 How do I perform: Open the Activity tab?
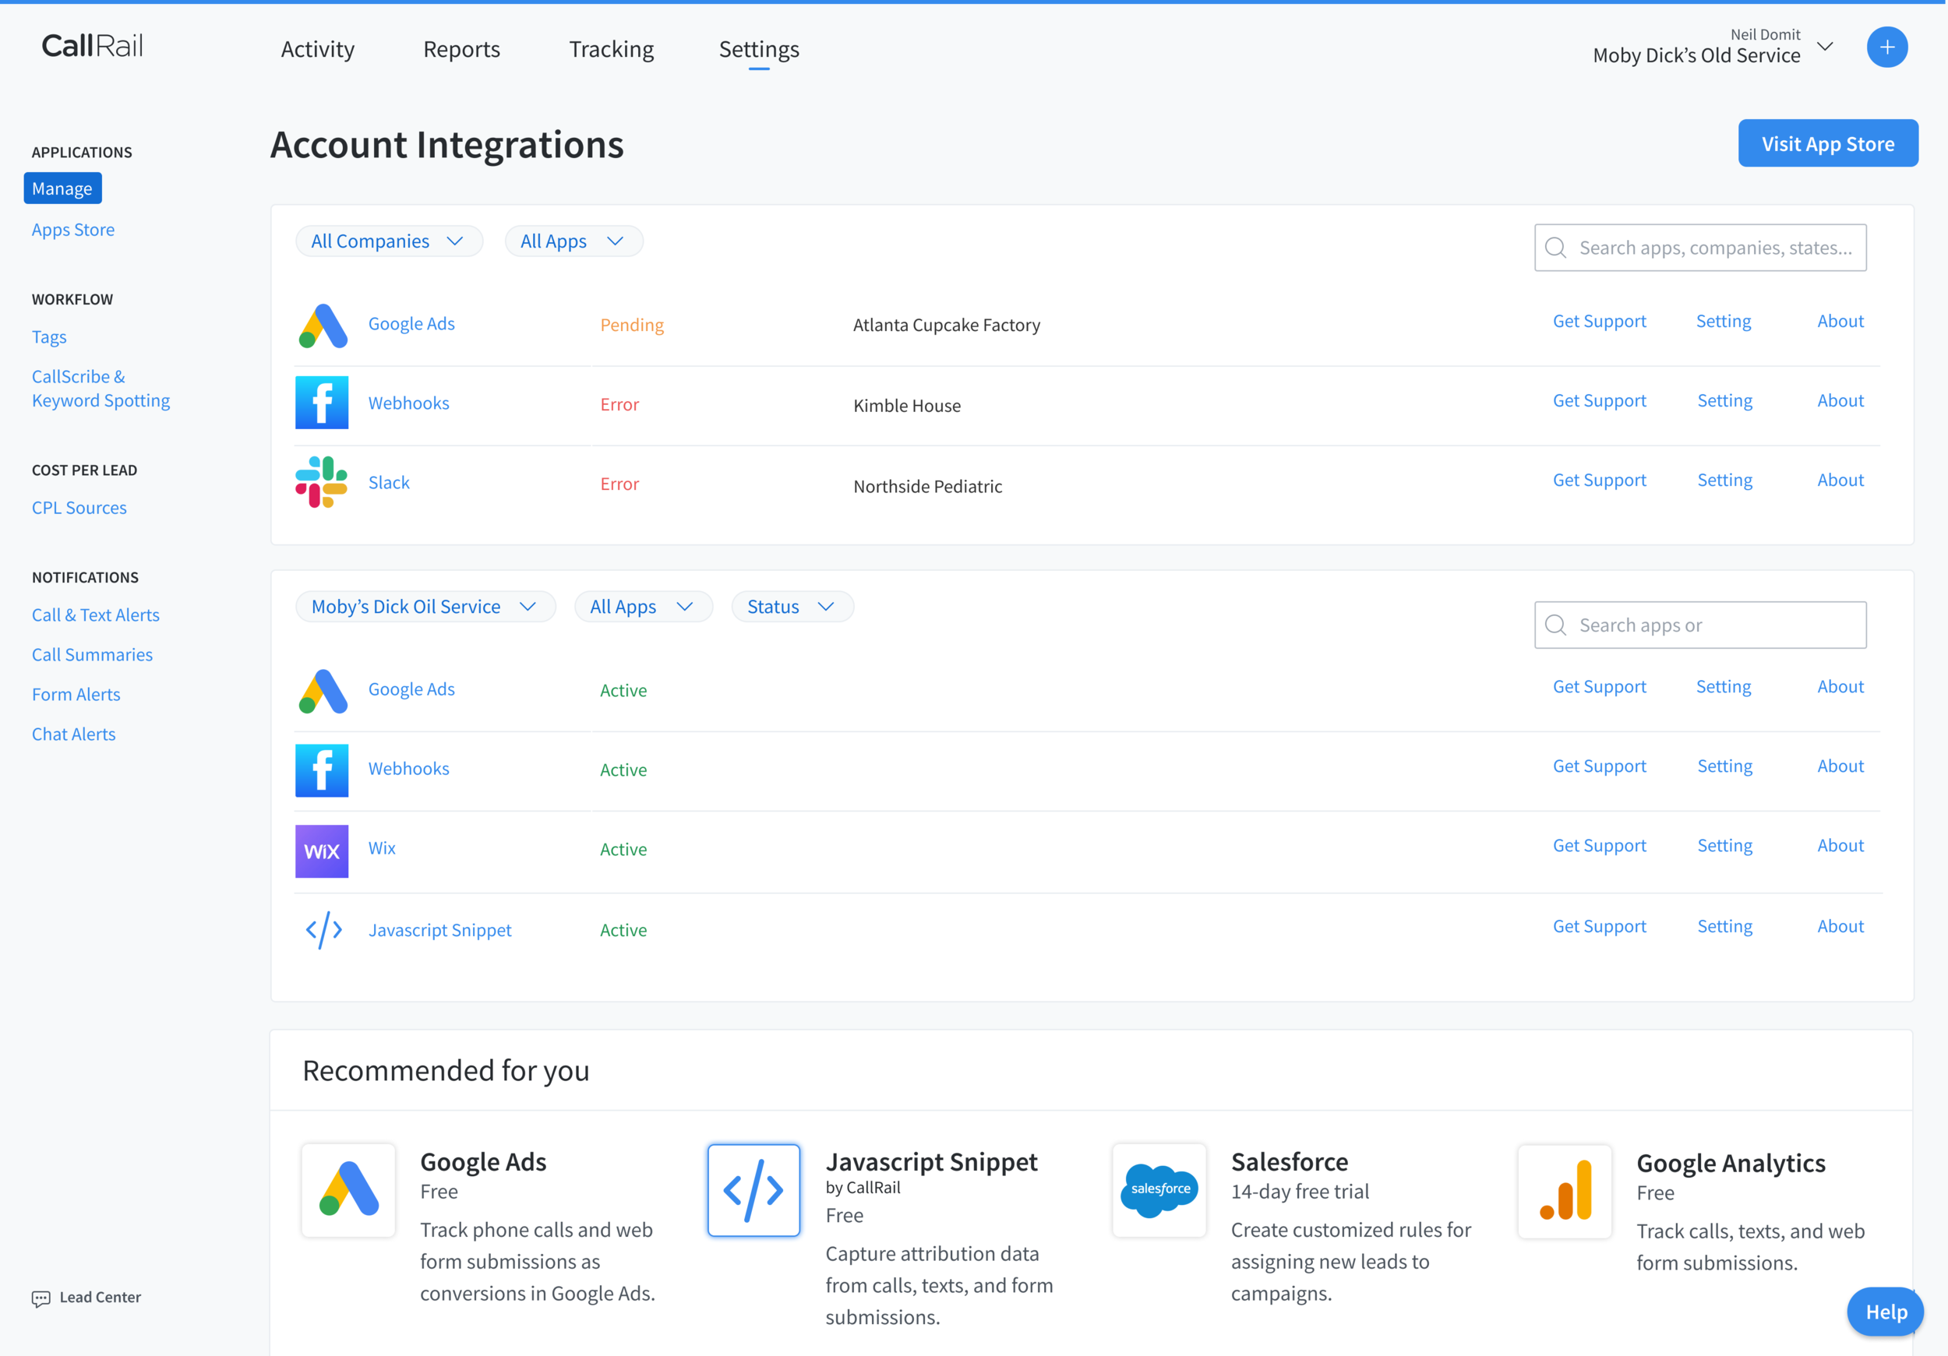[x=317, y=49]
